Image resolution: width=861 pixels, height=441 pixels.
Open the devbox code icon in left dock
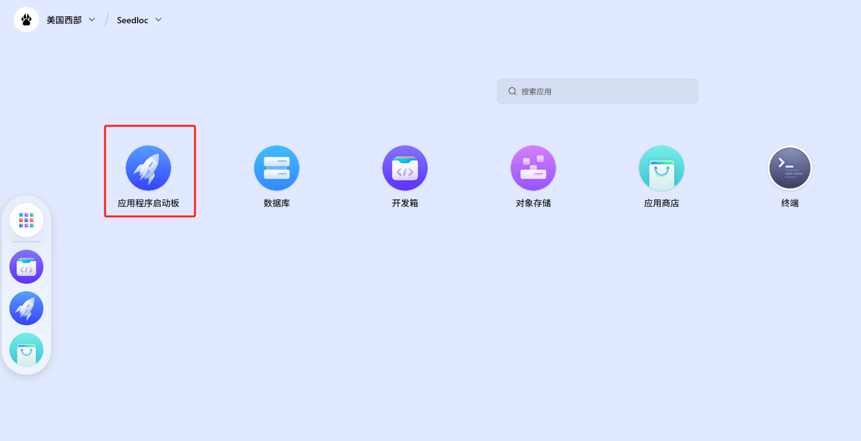26,267
